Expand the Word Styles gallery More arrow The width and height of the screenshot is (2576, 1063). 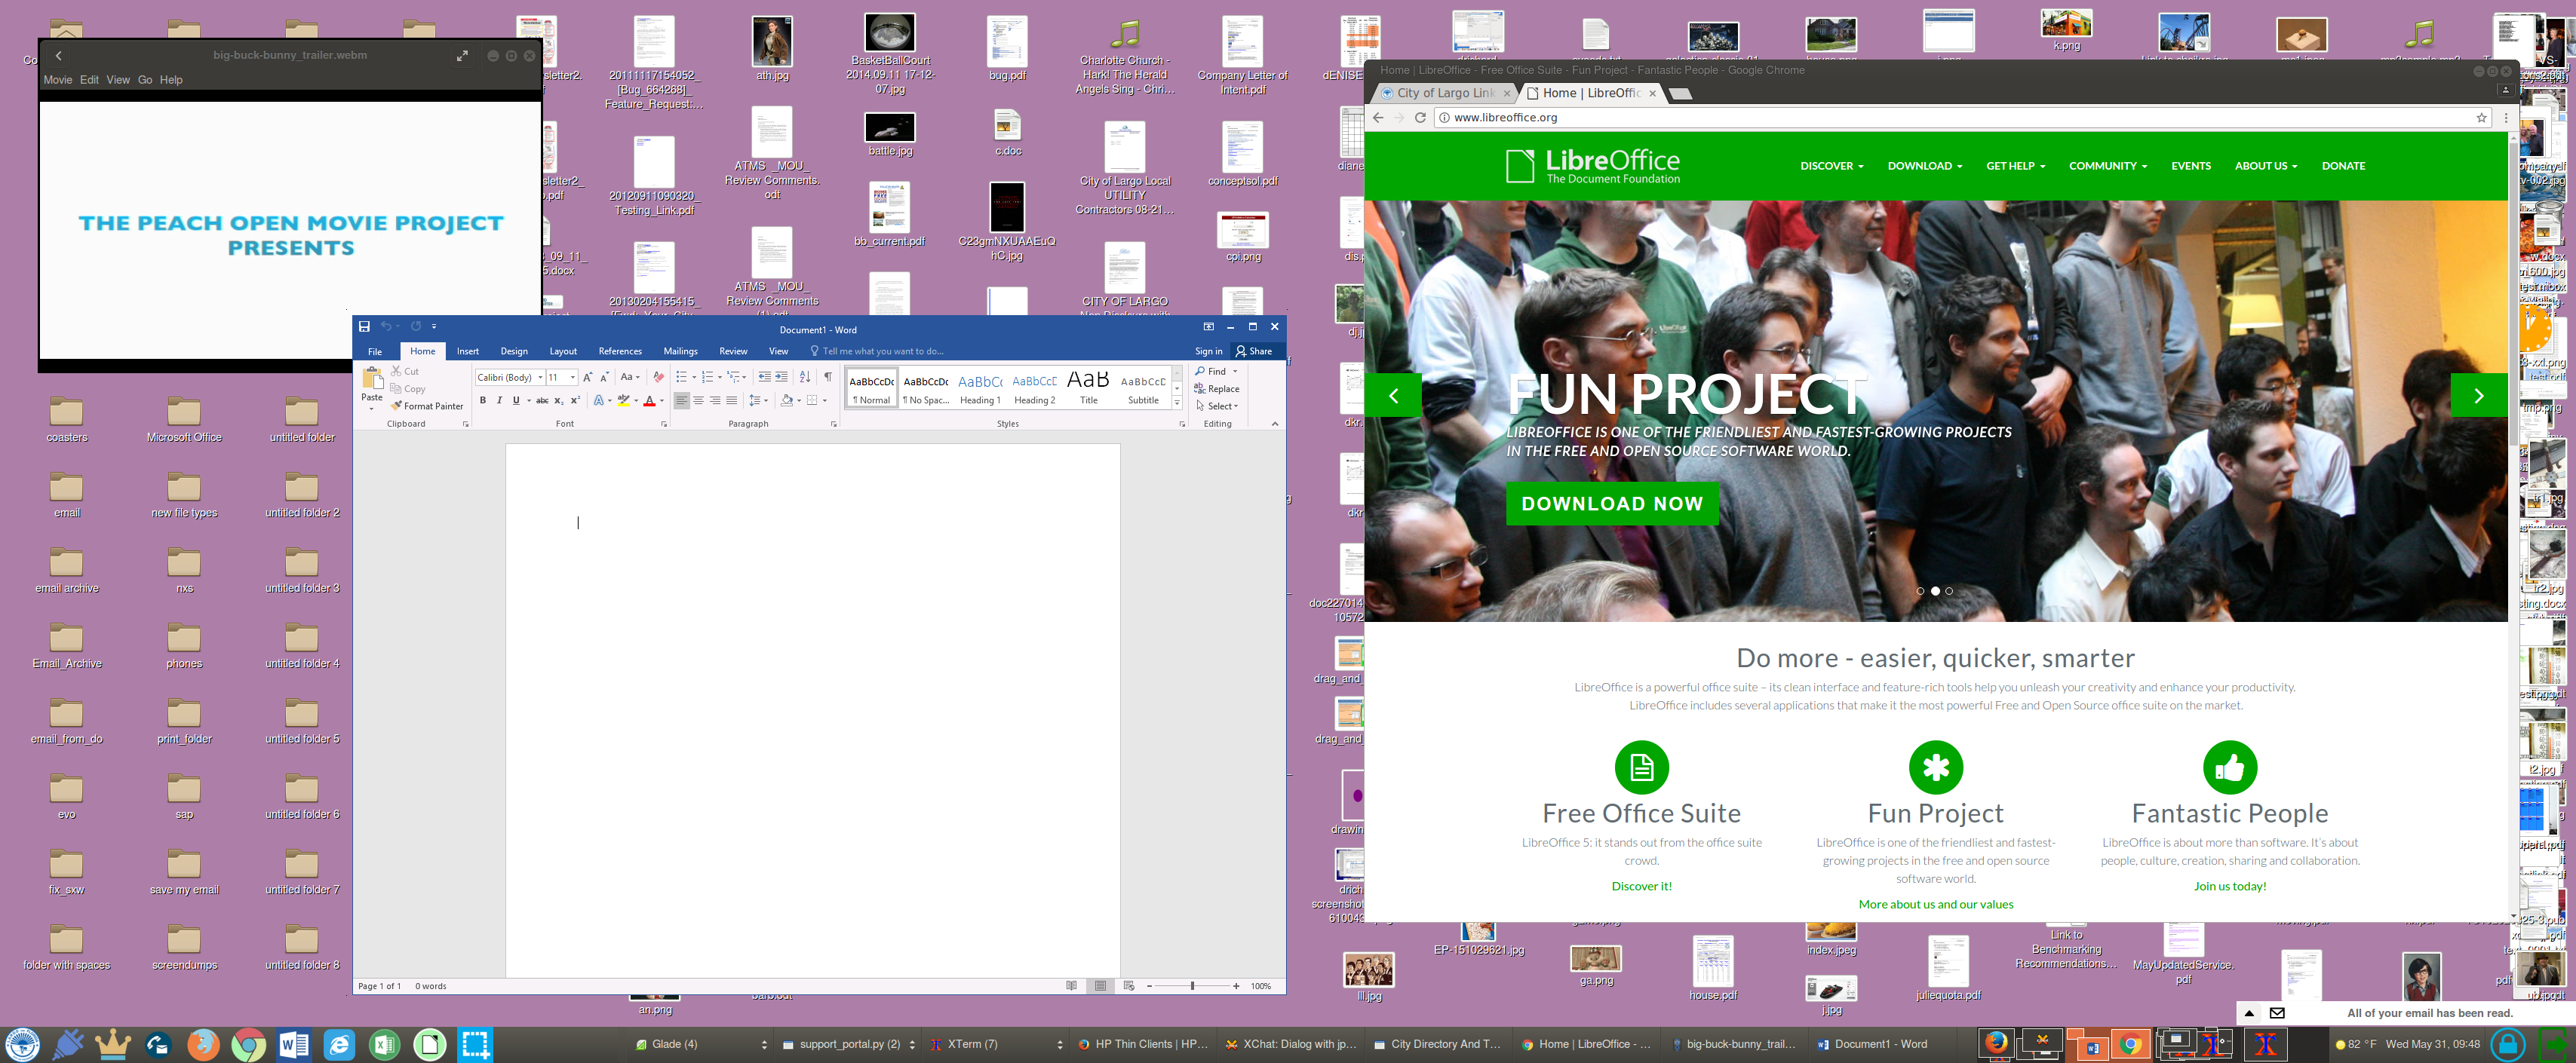pyautogui.click(x=1177, y=403)
